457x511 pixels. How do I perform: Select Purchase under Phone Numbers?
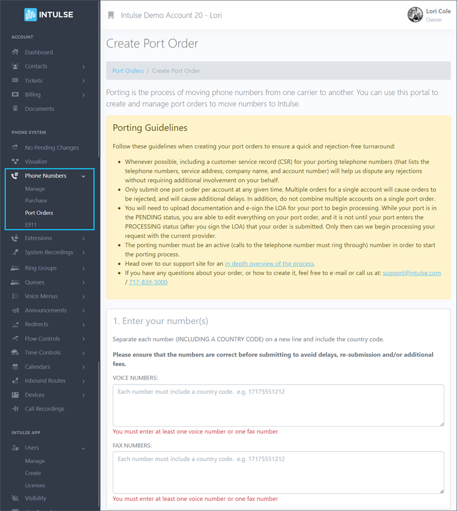(37, 200)
